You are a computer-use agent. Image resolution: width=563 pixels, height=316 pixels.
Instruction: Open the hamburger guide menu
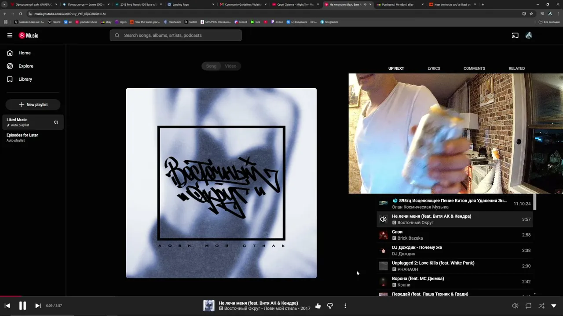click(10, 36)
